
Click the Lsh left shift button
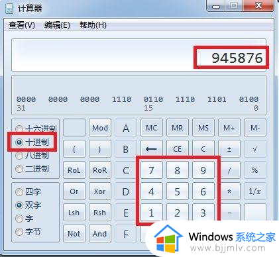pyautogui.click(x=74, y=213)
